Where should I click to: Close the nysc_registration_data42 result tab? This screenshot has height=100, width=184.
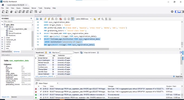click(x=54, y=77)
